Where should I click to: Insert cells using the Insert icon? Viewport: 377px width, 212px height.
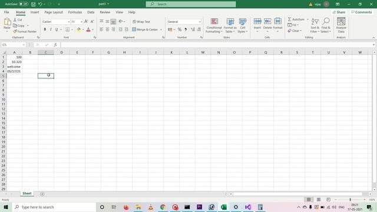click(257, 21)
